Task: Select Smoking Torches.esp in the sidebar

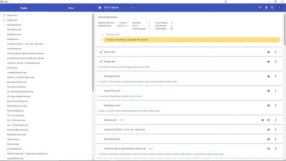Action: point(17,87)
